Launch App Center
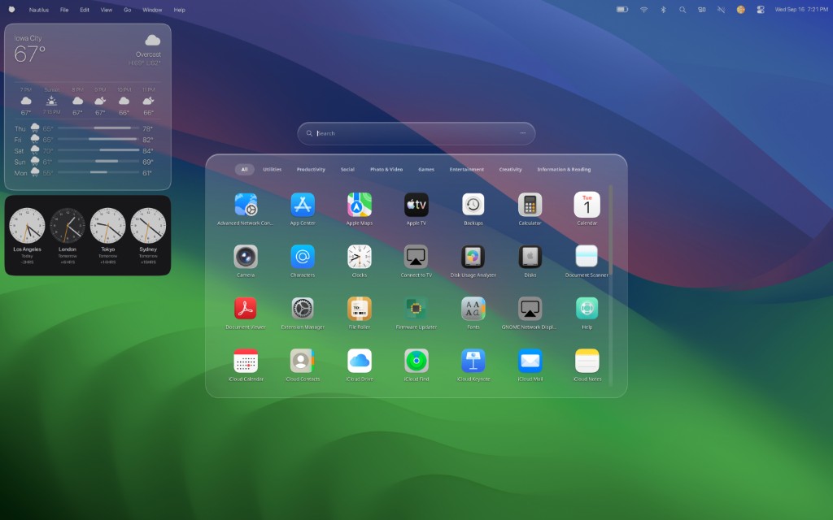The width and height of the screenshot is (833, 520). coord(303,205)
